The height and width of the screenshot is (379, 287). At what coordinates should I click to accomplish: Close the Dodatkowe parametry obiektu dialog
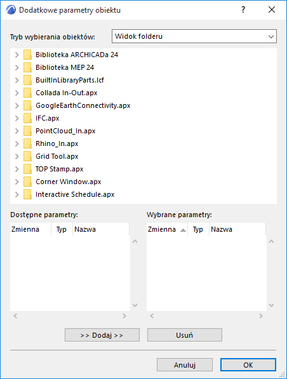click(272, 10)
